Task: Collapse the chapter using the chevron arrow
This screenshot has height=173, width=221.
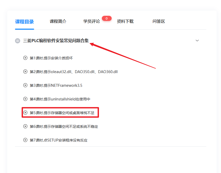Action: point(197,41)
